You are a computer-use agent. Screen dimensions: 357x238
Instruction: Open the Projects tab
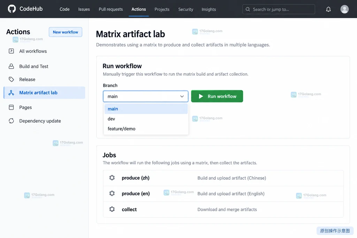[162, 9]
